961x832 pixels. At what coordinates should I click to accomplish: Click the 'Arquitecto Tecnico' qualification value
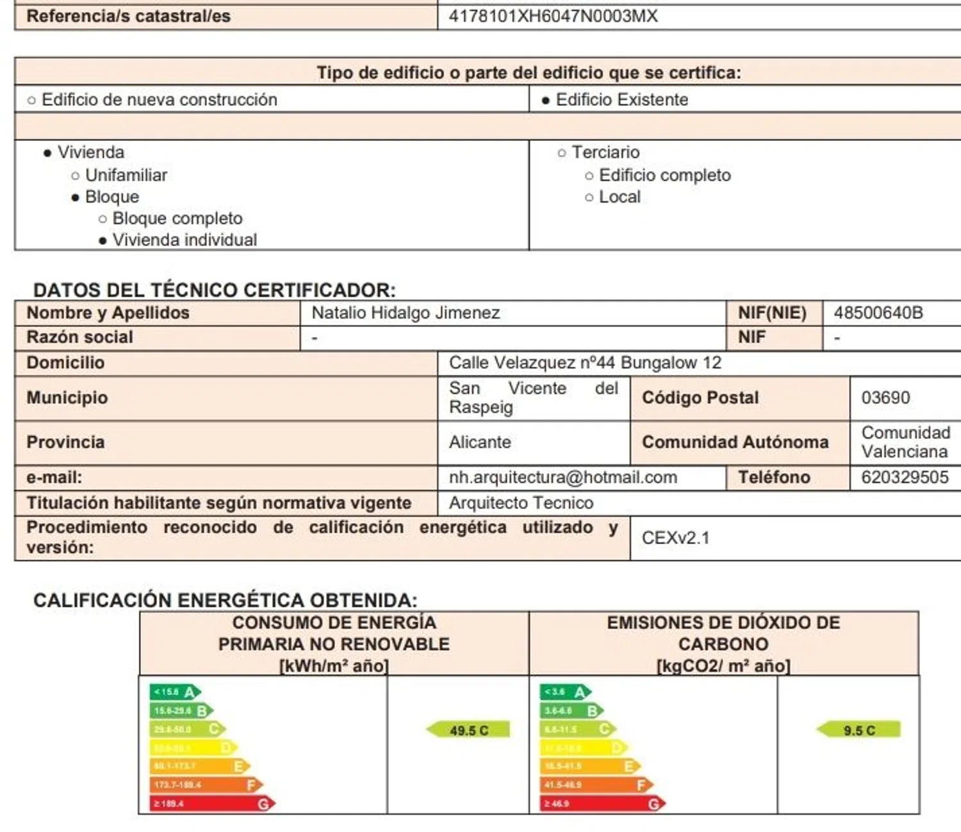tap(521, 503)
